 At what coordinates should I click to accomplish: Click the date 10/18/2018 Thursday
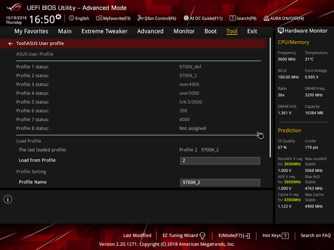click(x=16, y=20)
